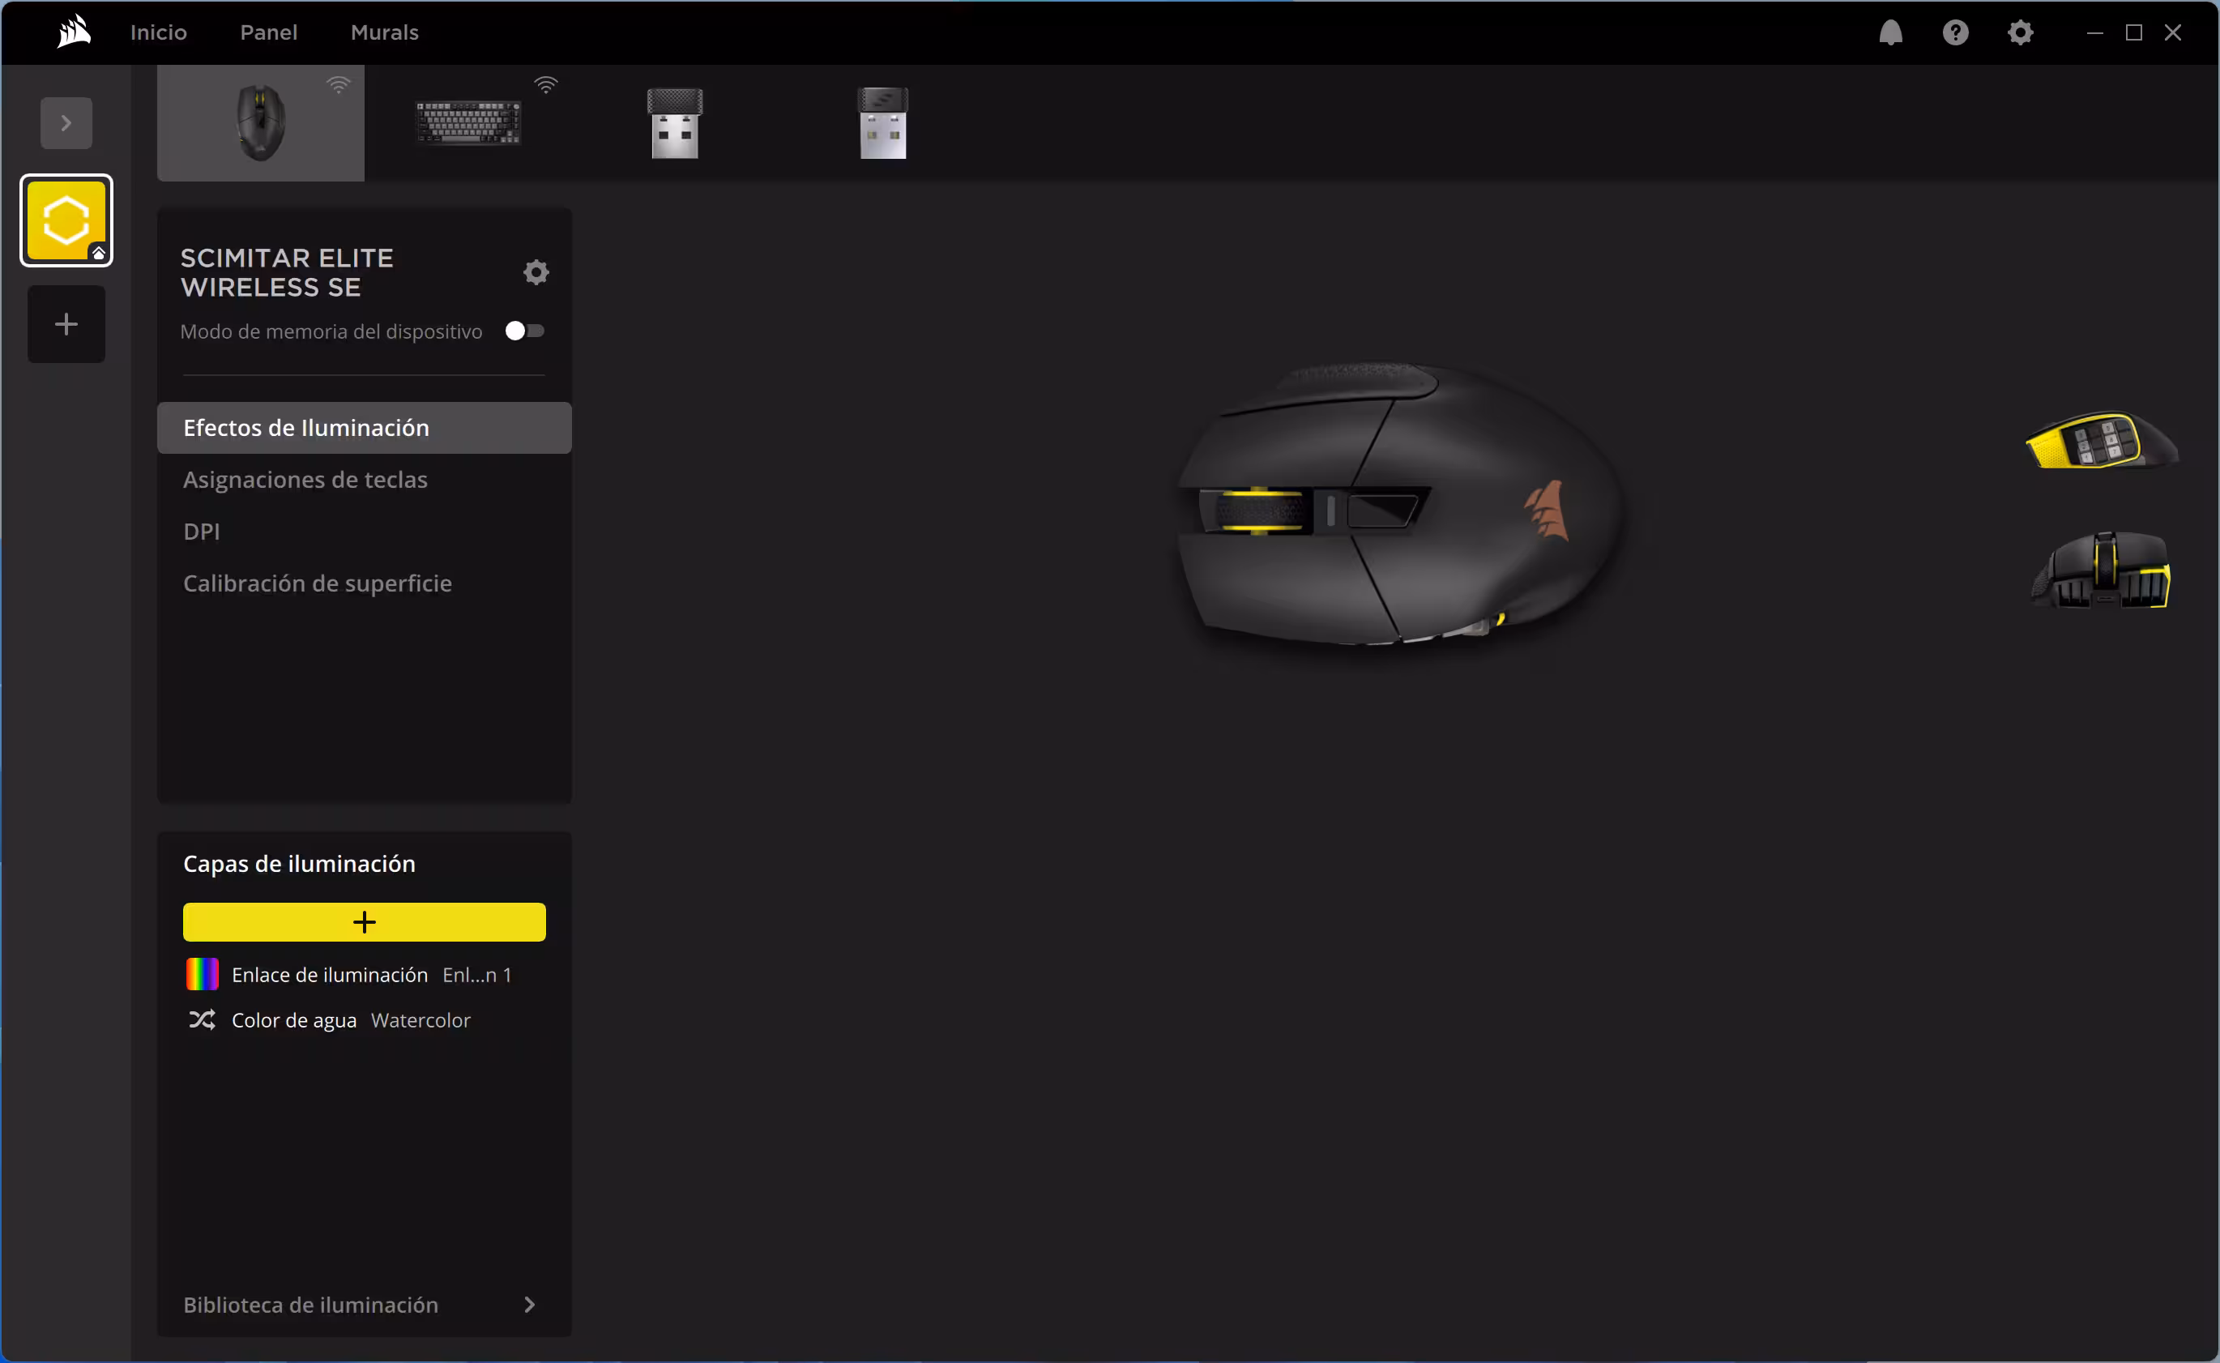Click the Corsair sails logo
The height and width of the screenshot is (1363, 2220).
pyautogui.click(x=74, y=32)
